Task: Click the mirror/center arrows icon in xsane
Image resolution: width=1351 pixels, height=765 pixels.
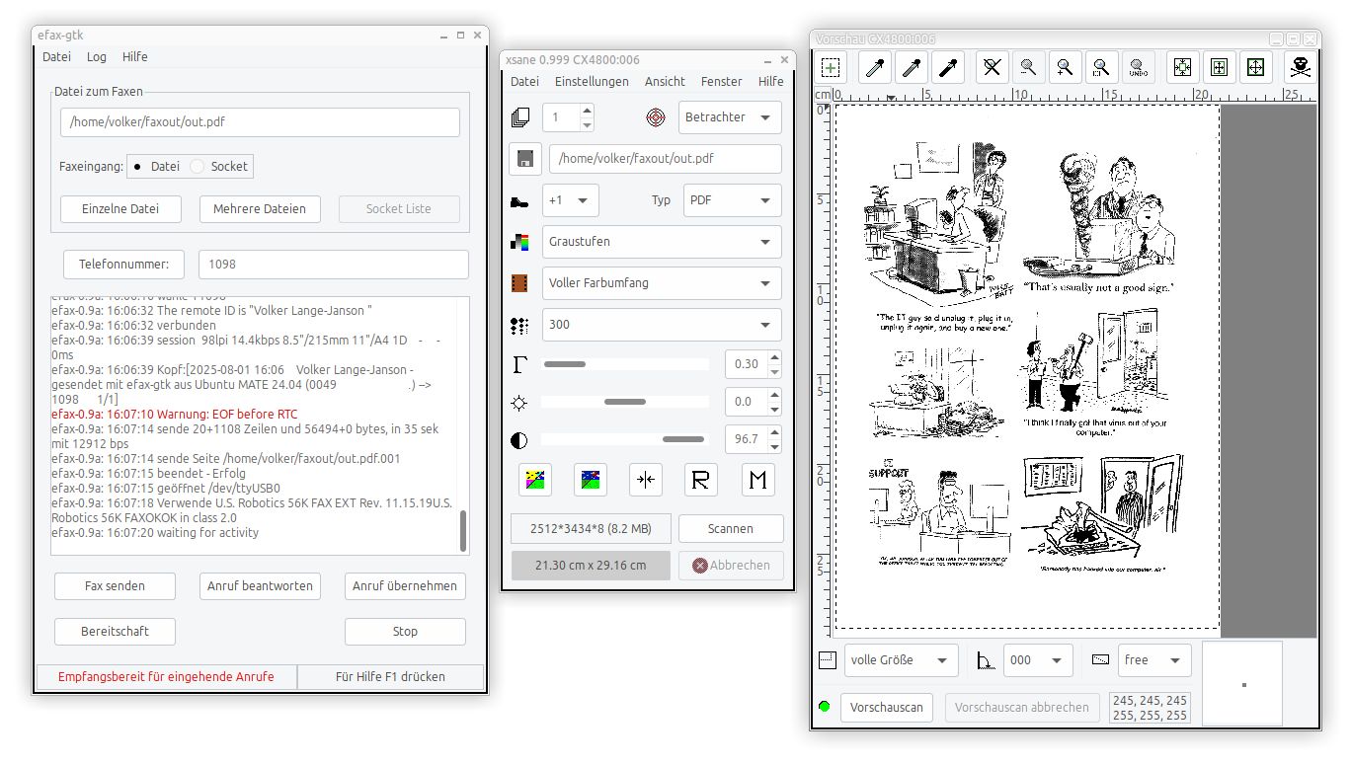Action: [x=646, y=480]
